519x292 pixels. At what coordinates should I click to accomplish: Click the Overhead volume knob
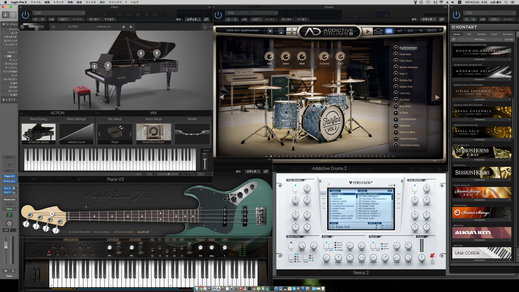pyautogui.click(x=324, y=57)
